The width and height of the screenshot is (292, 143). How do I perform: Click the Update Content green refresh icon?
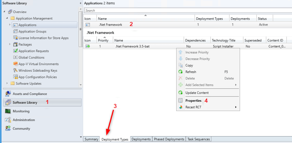click(x=181, y=93)
